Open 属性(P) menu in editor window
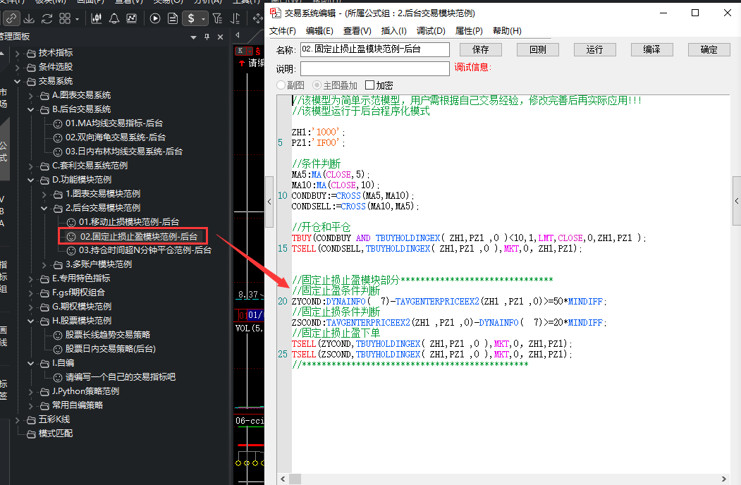This screenshot has height=485, width=741. [x=469, y=31]
